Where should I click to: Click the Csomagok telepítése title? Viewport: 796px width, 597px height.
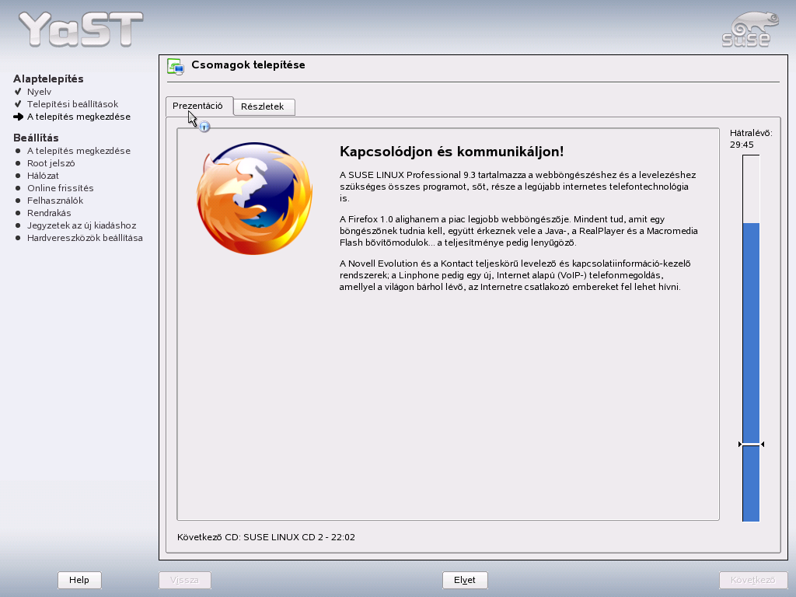pos(248,65)
